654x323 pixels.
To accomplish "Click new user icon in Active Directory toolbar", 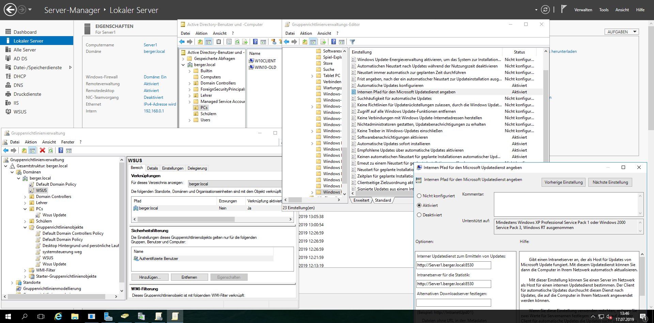I will [274, 42].
